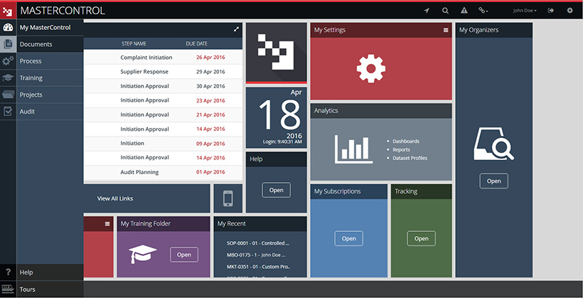
Task: Open My Subscriptions
Action: 349,238
